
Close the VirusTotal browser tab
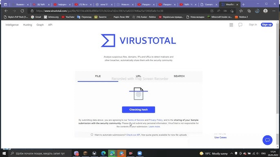click(237, 4)
